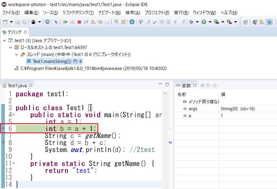
Task: Click the Step Into icon
Action: 93,22
